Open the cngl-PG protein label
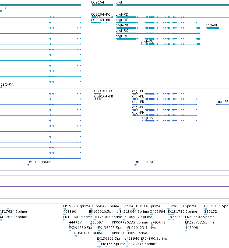This screenshot has width=229, height=248. pyautogui.click(x=138, y=107)
